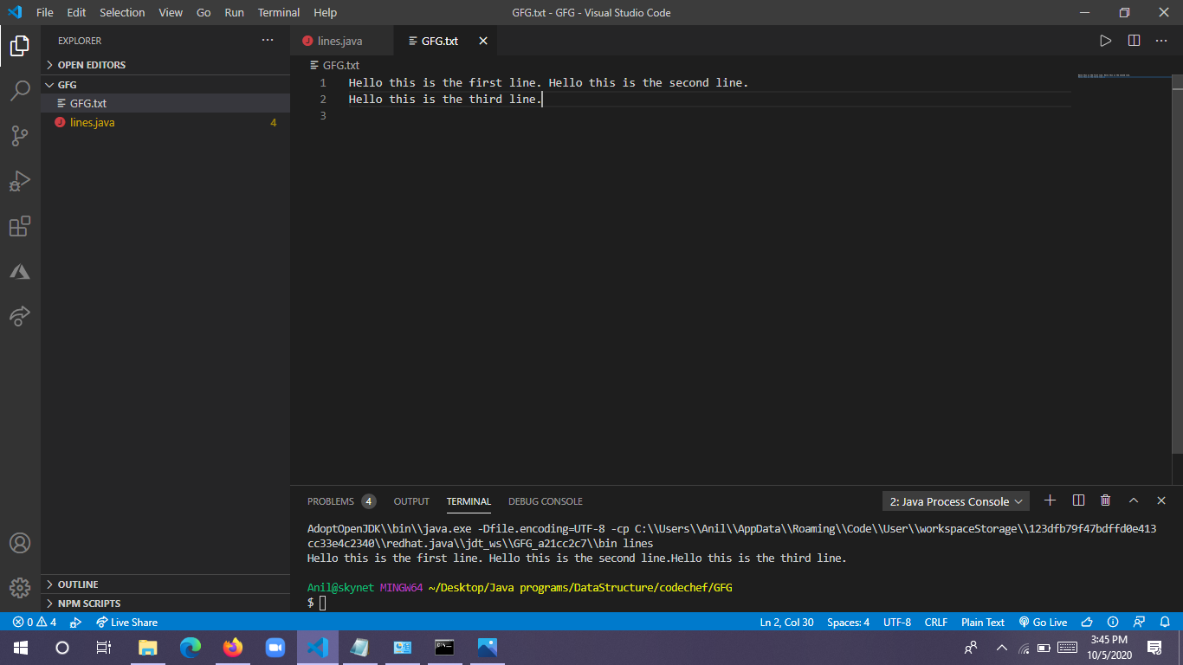The height and width of the screenshot is (665, 1183).
Task: Create a new terminal with plus icon
Action: click(x=1050, y=500)
